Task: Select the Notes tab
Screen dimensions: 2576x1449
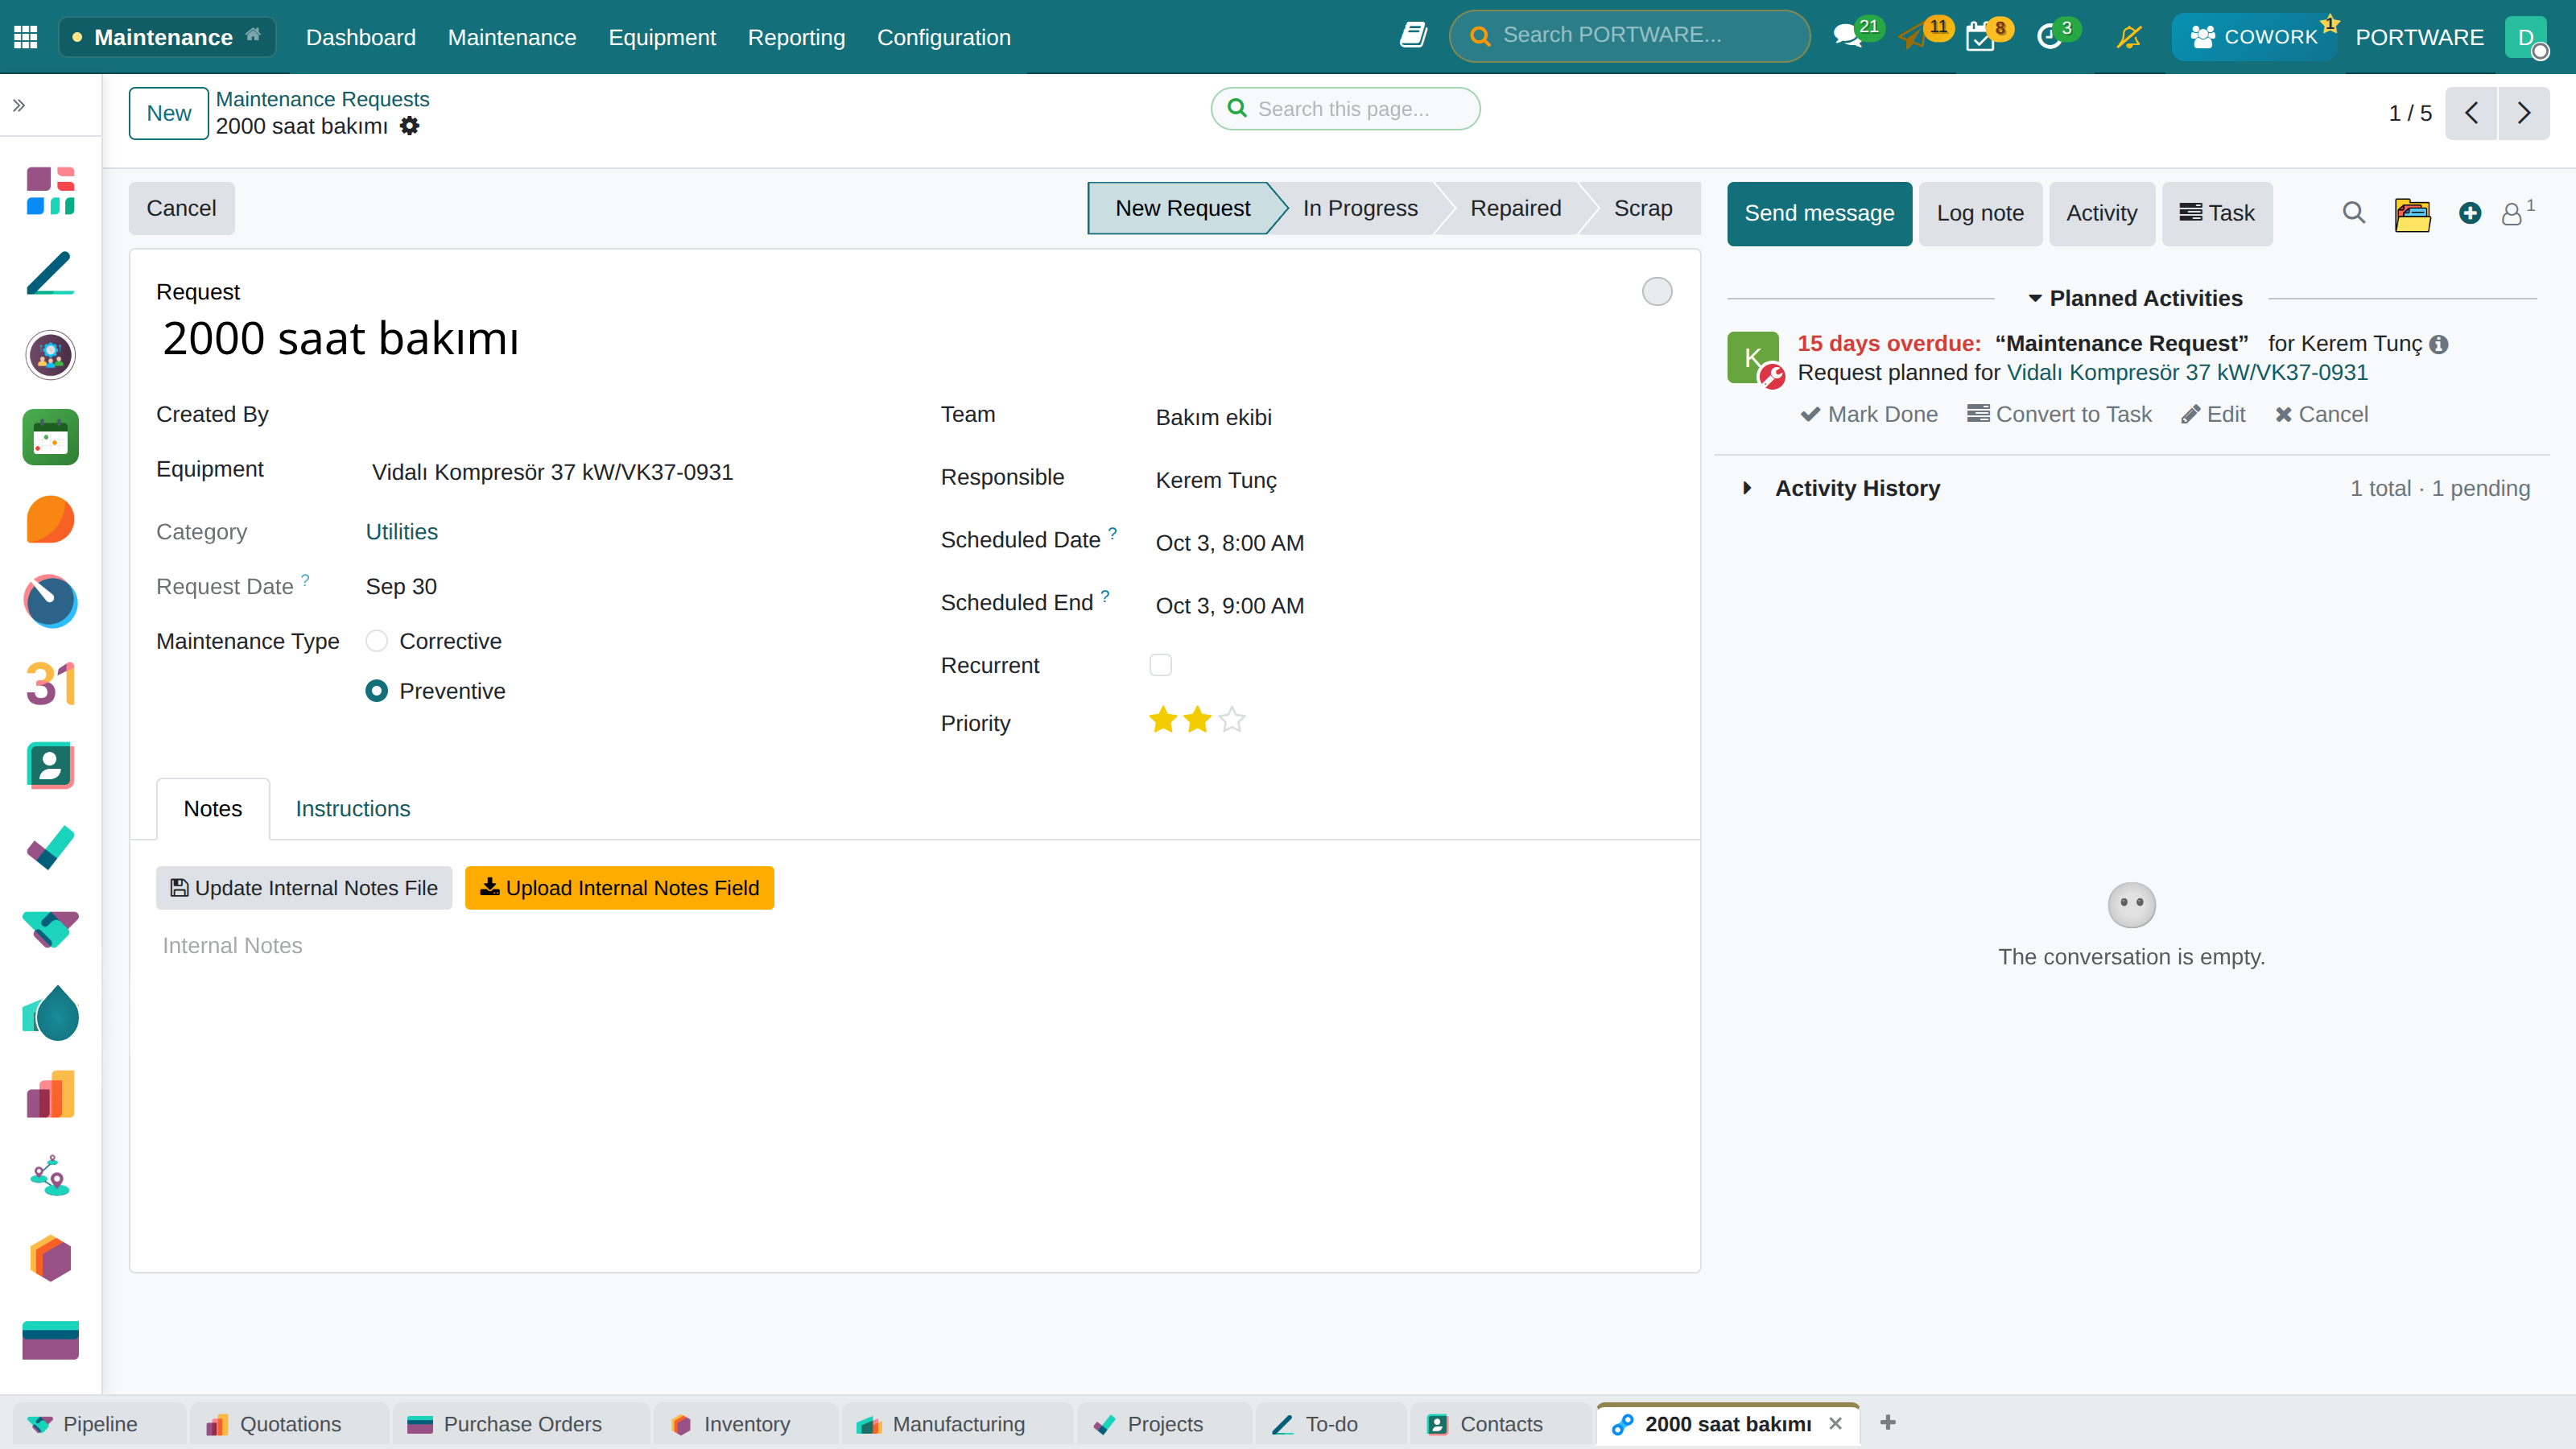Action: pyautogui.click(x=213, y=808)
